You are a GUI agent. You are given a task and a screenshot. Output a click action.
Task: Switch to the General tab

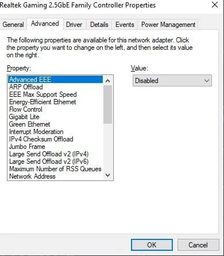click(x=13, y=25)
